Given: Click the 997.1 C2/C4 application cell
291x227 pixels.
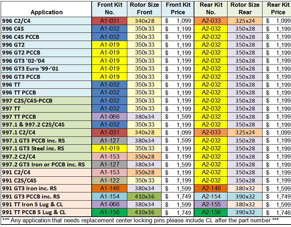Looking at the screenshot, I should pyautogui.click(x=46, y=133).
